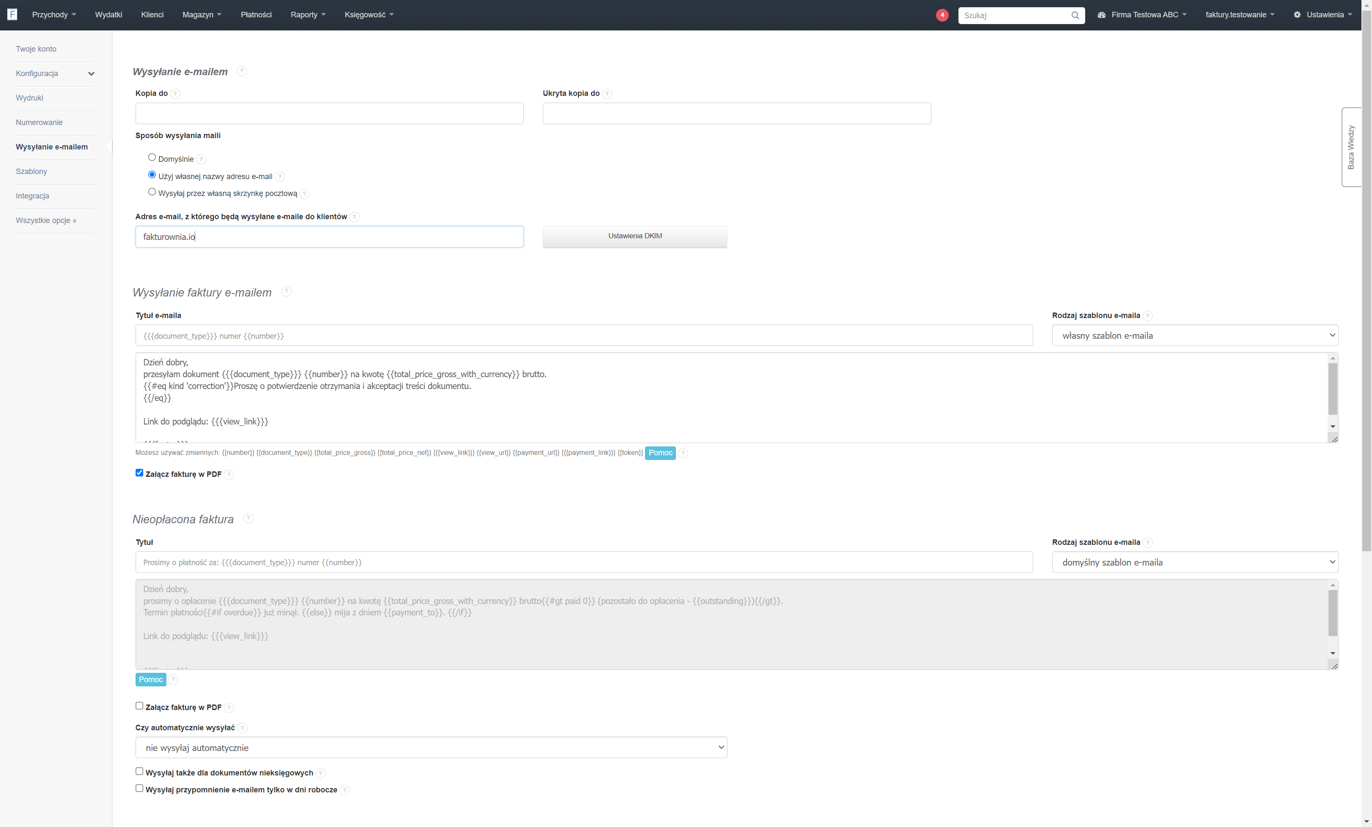Show help for Wysyłaj przez własną skrzynkę pocztową
This screenshot has width=1372, height=827.
304,194
